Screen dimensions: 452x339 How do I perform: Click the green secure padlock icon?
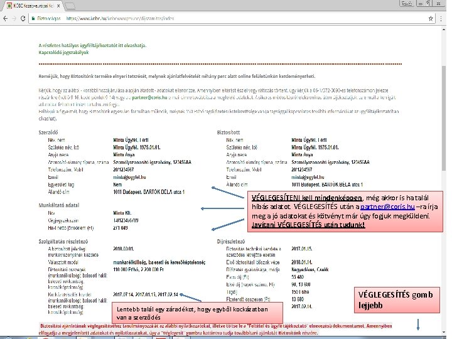pyautogui.click(x=33, y=18)
